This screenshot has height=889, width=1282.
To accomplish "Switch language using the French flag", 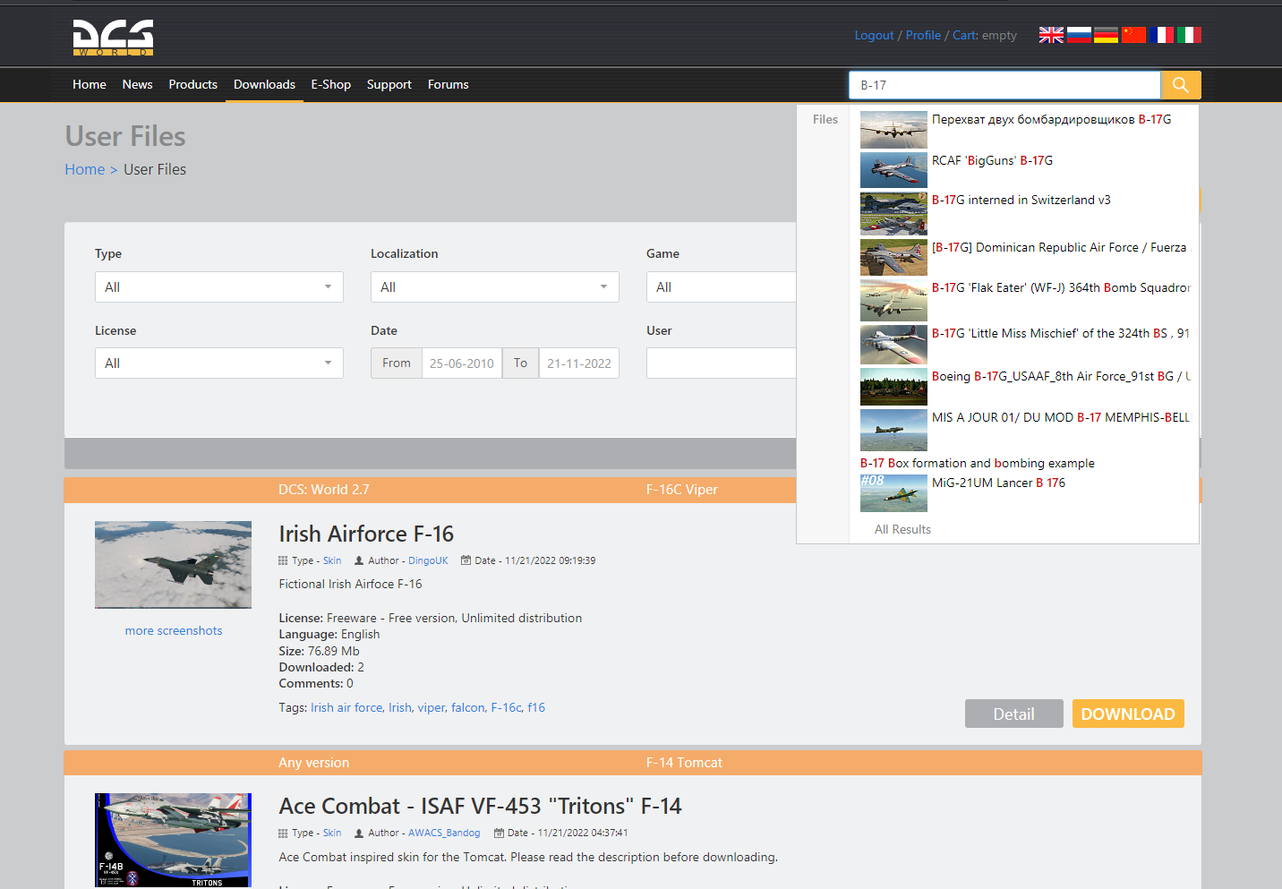I will click(1161, 35).
